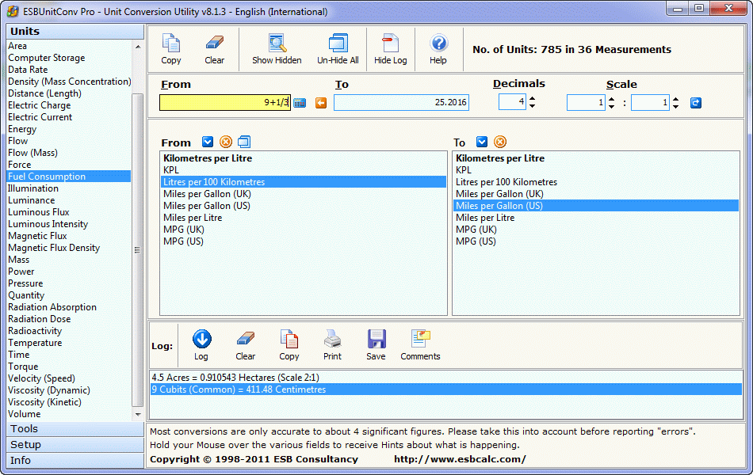Click Units list scrollbar down arrow

(x=138, y=414)
